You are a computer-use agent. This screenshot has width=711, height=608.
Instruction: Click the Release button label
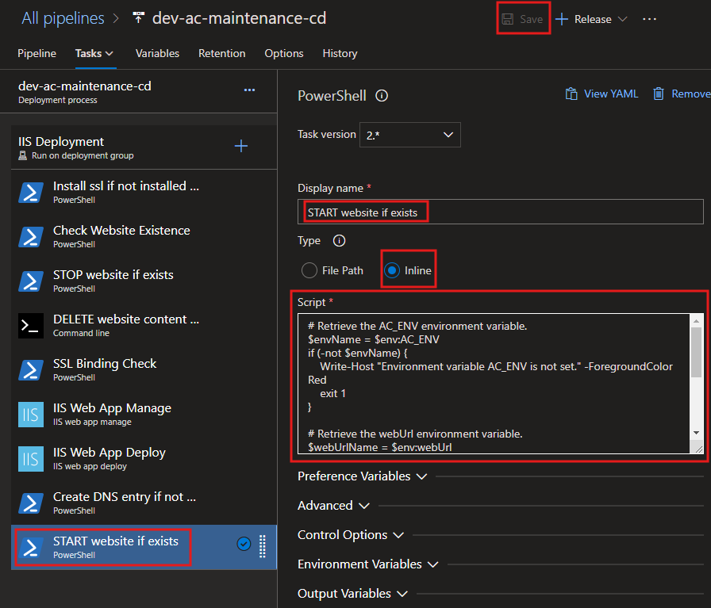point(593,19)
